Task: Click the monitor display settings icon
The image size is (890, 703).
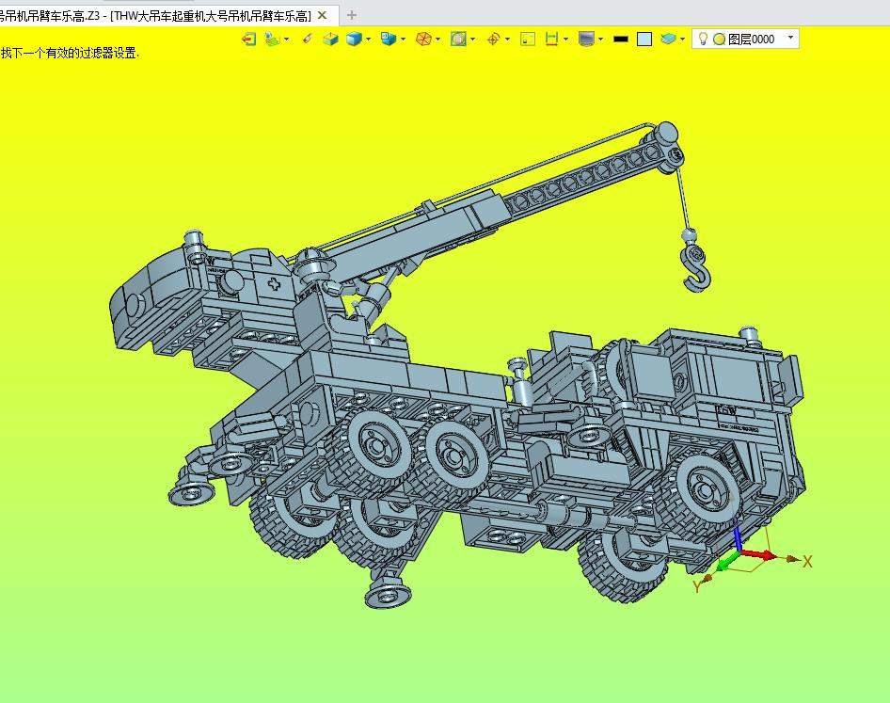Action: tap(586, 39)
